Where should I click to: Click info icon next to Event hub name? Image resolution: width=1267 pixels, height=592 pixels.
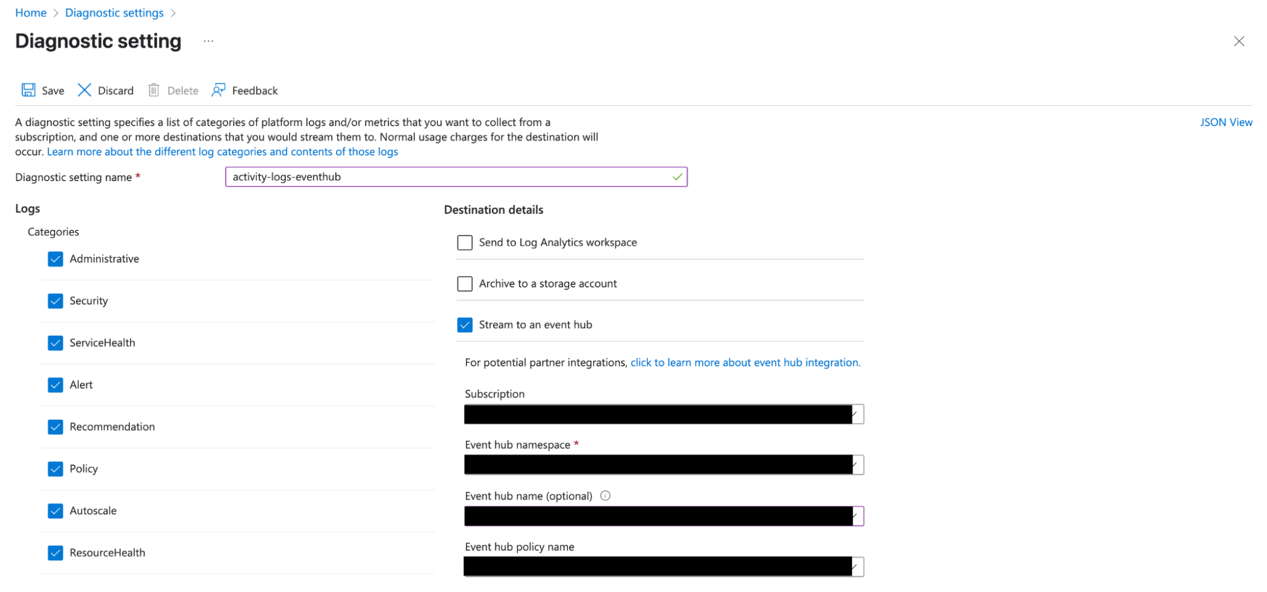605,496
